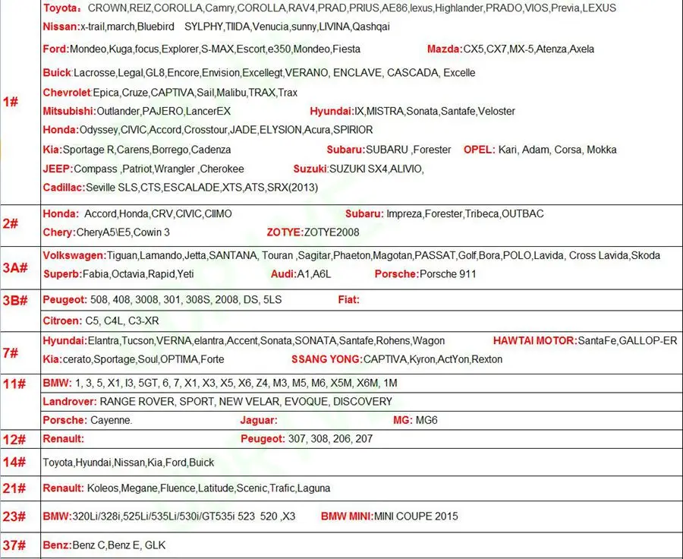Click the red 'Chery' brand label
The height and width of the screenshot is (559, 683).
click(x=58, y=232)
